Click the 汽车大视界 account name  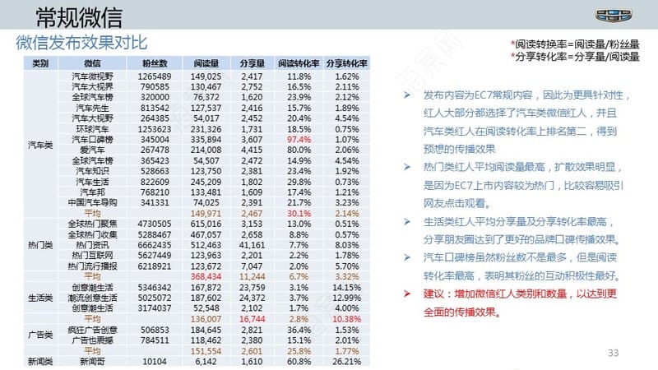coord(92,87)
